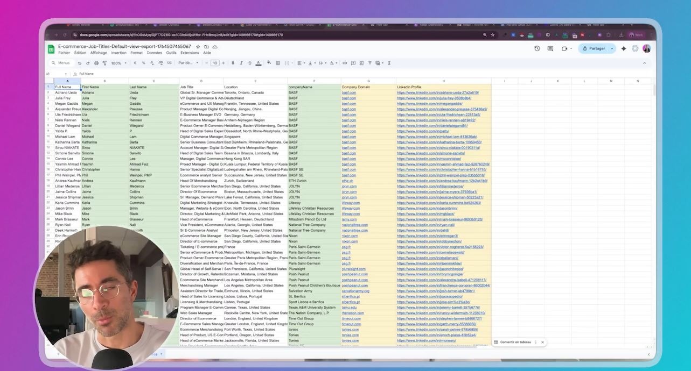Create a filter with the funnel icon
691x371 pixels.
tap(370, 63)
